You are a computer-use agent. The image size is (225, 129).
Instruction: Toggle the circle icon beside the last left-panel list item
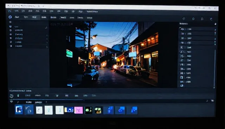pos(11,46)
